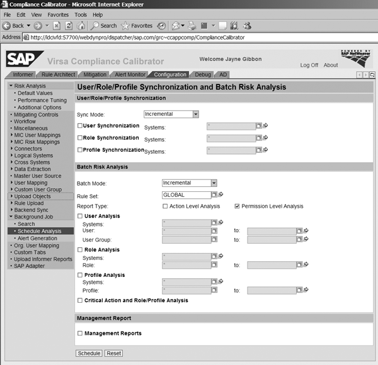Image resolution: width=378 pixels, height=365 pixels.
Task: Click the Stop loading toolbar icon
Action: pos(55,26)
